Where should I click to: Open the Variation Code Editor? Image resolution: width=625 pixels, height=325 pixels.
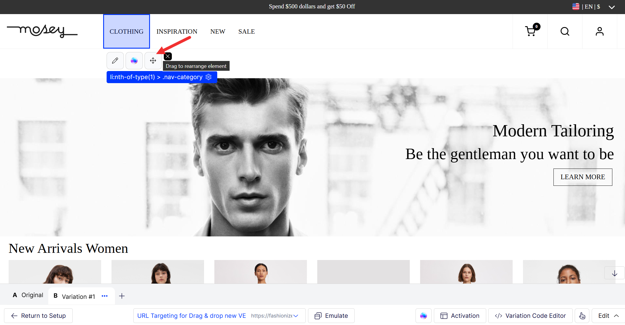click(x=530, y=316)
